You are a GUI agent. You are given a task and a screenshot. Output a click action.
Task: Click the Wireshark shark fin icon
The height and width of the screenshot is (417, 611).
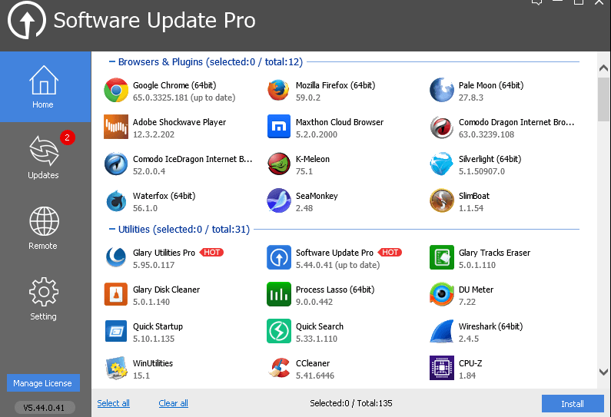tap(441, 331)
